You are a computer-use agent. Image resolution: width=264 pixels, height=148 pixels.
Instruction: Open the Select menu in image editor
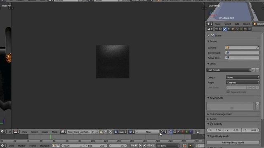click(34, 132)
